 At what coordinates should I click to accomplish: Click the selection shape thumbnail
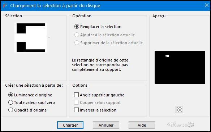31,37
